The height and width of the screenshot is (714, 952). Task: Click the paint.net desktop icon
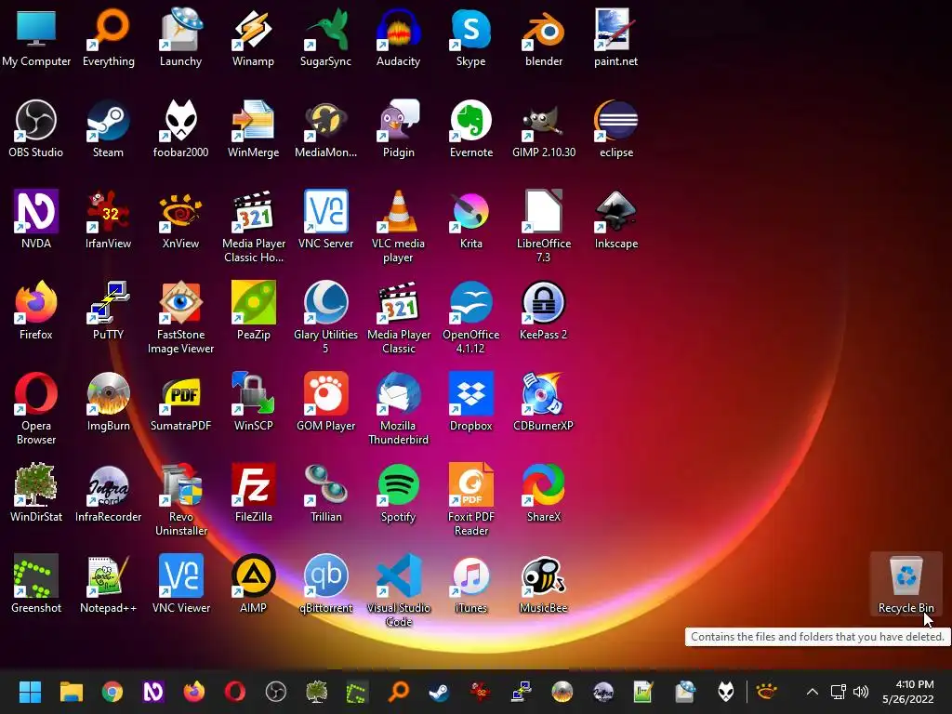point(615,37)
